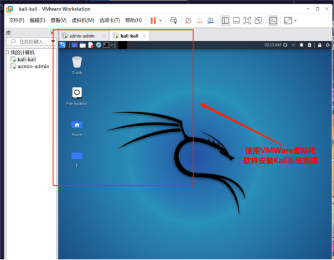Select the folder named 1 on desktop
334x260 pixels.
click(x=77, y=159)
